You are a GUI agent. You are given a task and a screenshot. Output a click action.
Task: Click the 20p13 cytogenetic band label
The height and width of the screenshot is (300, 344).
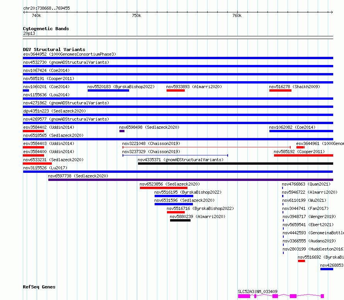coord(29,33)
